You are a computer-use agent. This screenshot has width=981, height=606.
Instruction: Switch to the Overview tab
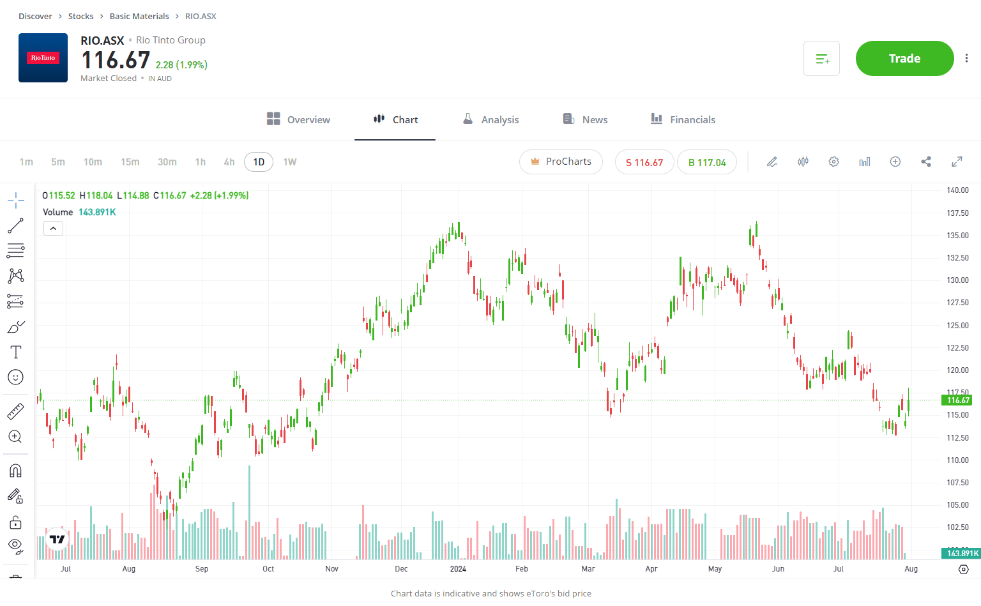click(x=298, y=119)
